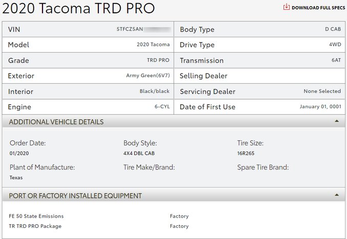
Task: Collapse Port or Factory Installed Equipment arrow
Action: (337, 195)
